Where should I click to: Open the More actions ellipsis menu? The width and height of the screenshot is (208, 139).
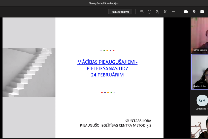pos(174,12)
